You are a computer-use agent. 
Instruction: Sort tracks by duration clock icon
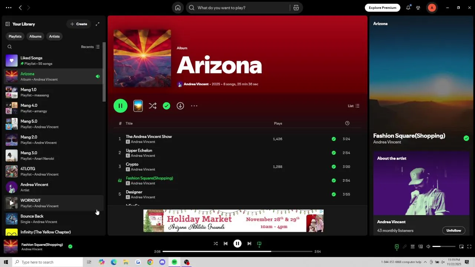(347, 123)
